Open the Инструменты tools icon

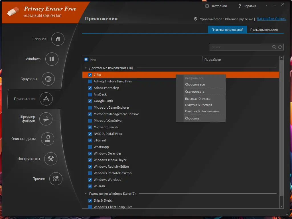[x=51, y=159]
